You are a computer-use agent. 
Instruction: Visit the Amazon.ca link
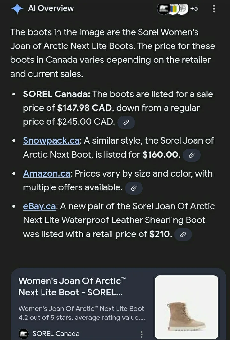point(47,173)
